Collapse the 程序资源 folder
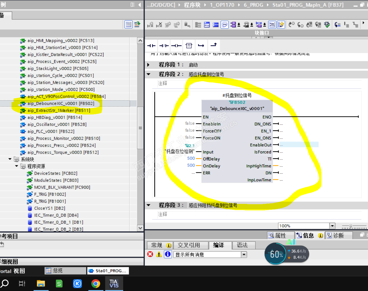 point(16,166)
